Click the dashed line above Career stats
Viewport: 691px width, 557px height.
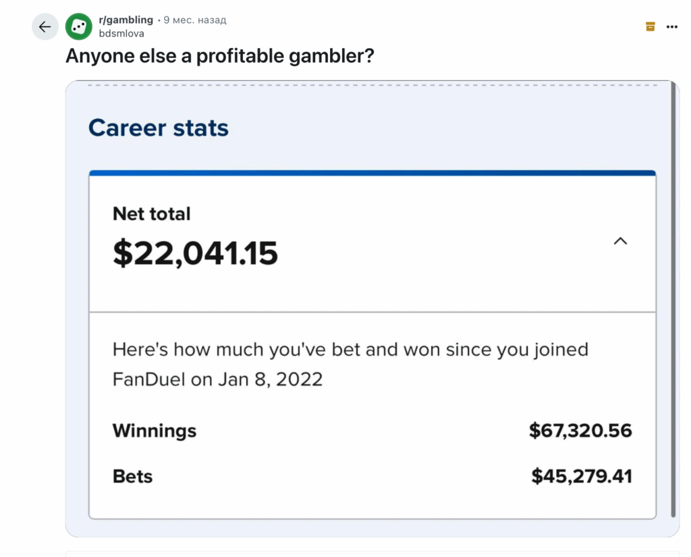point(372,85)
